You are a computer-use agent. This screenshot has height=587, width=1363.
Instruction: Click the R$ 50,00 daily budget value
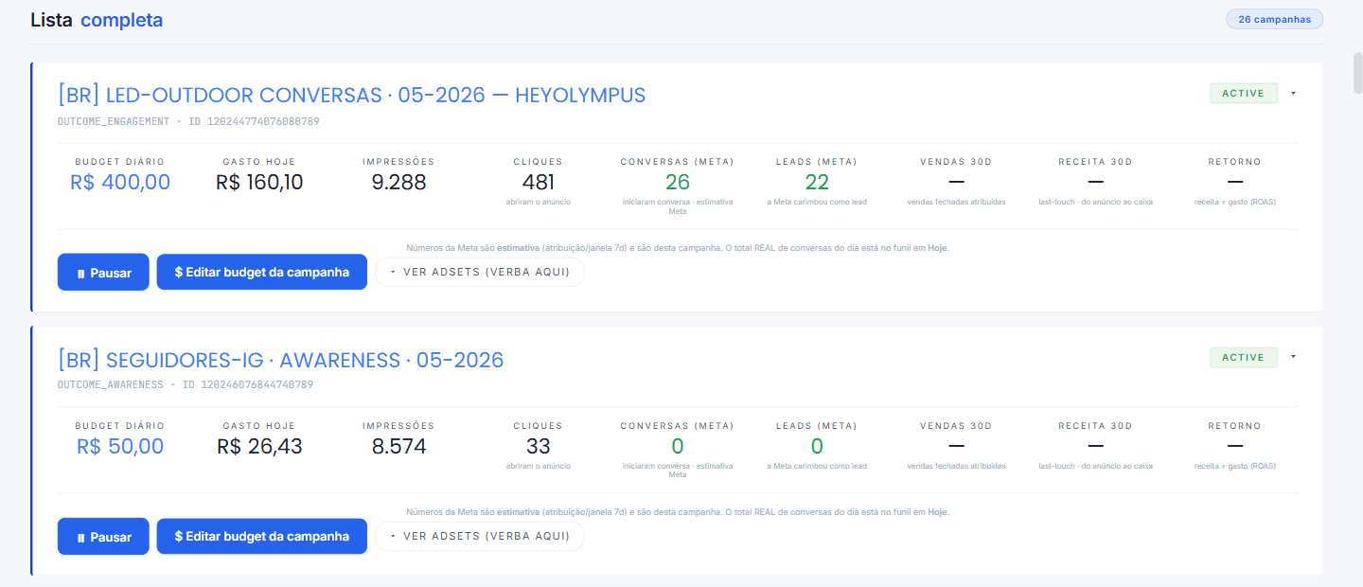click(120, 446)
